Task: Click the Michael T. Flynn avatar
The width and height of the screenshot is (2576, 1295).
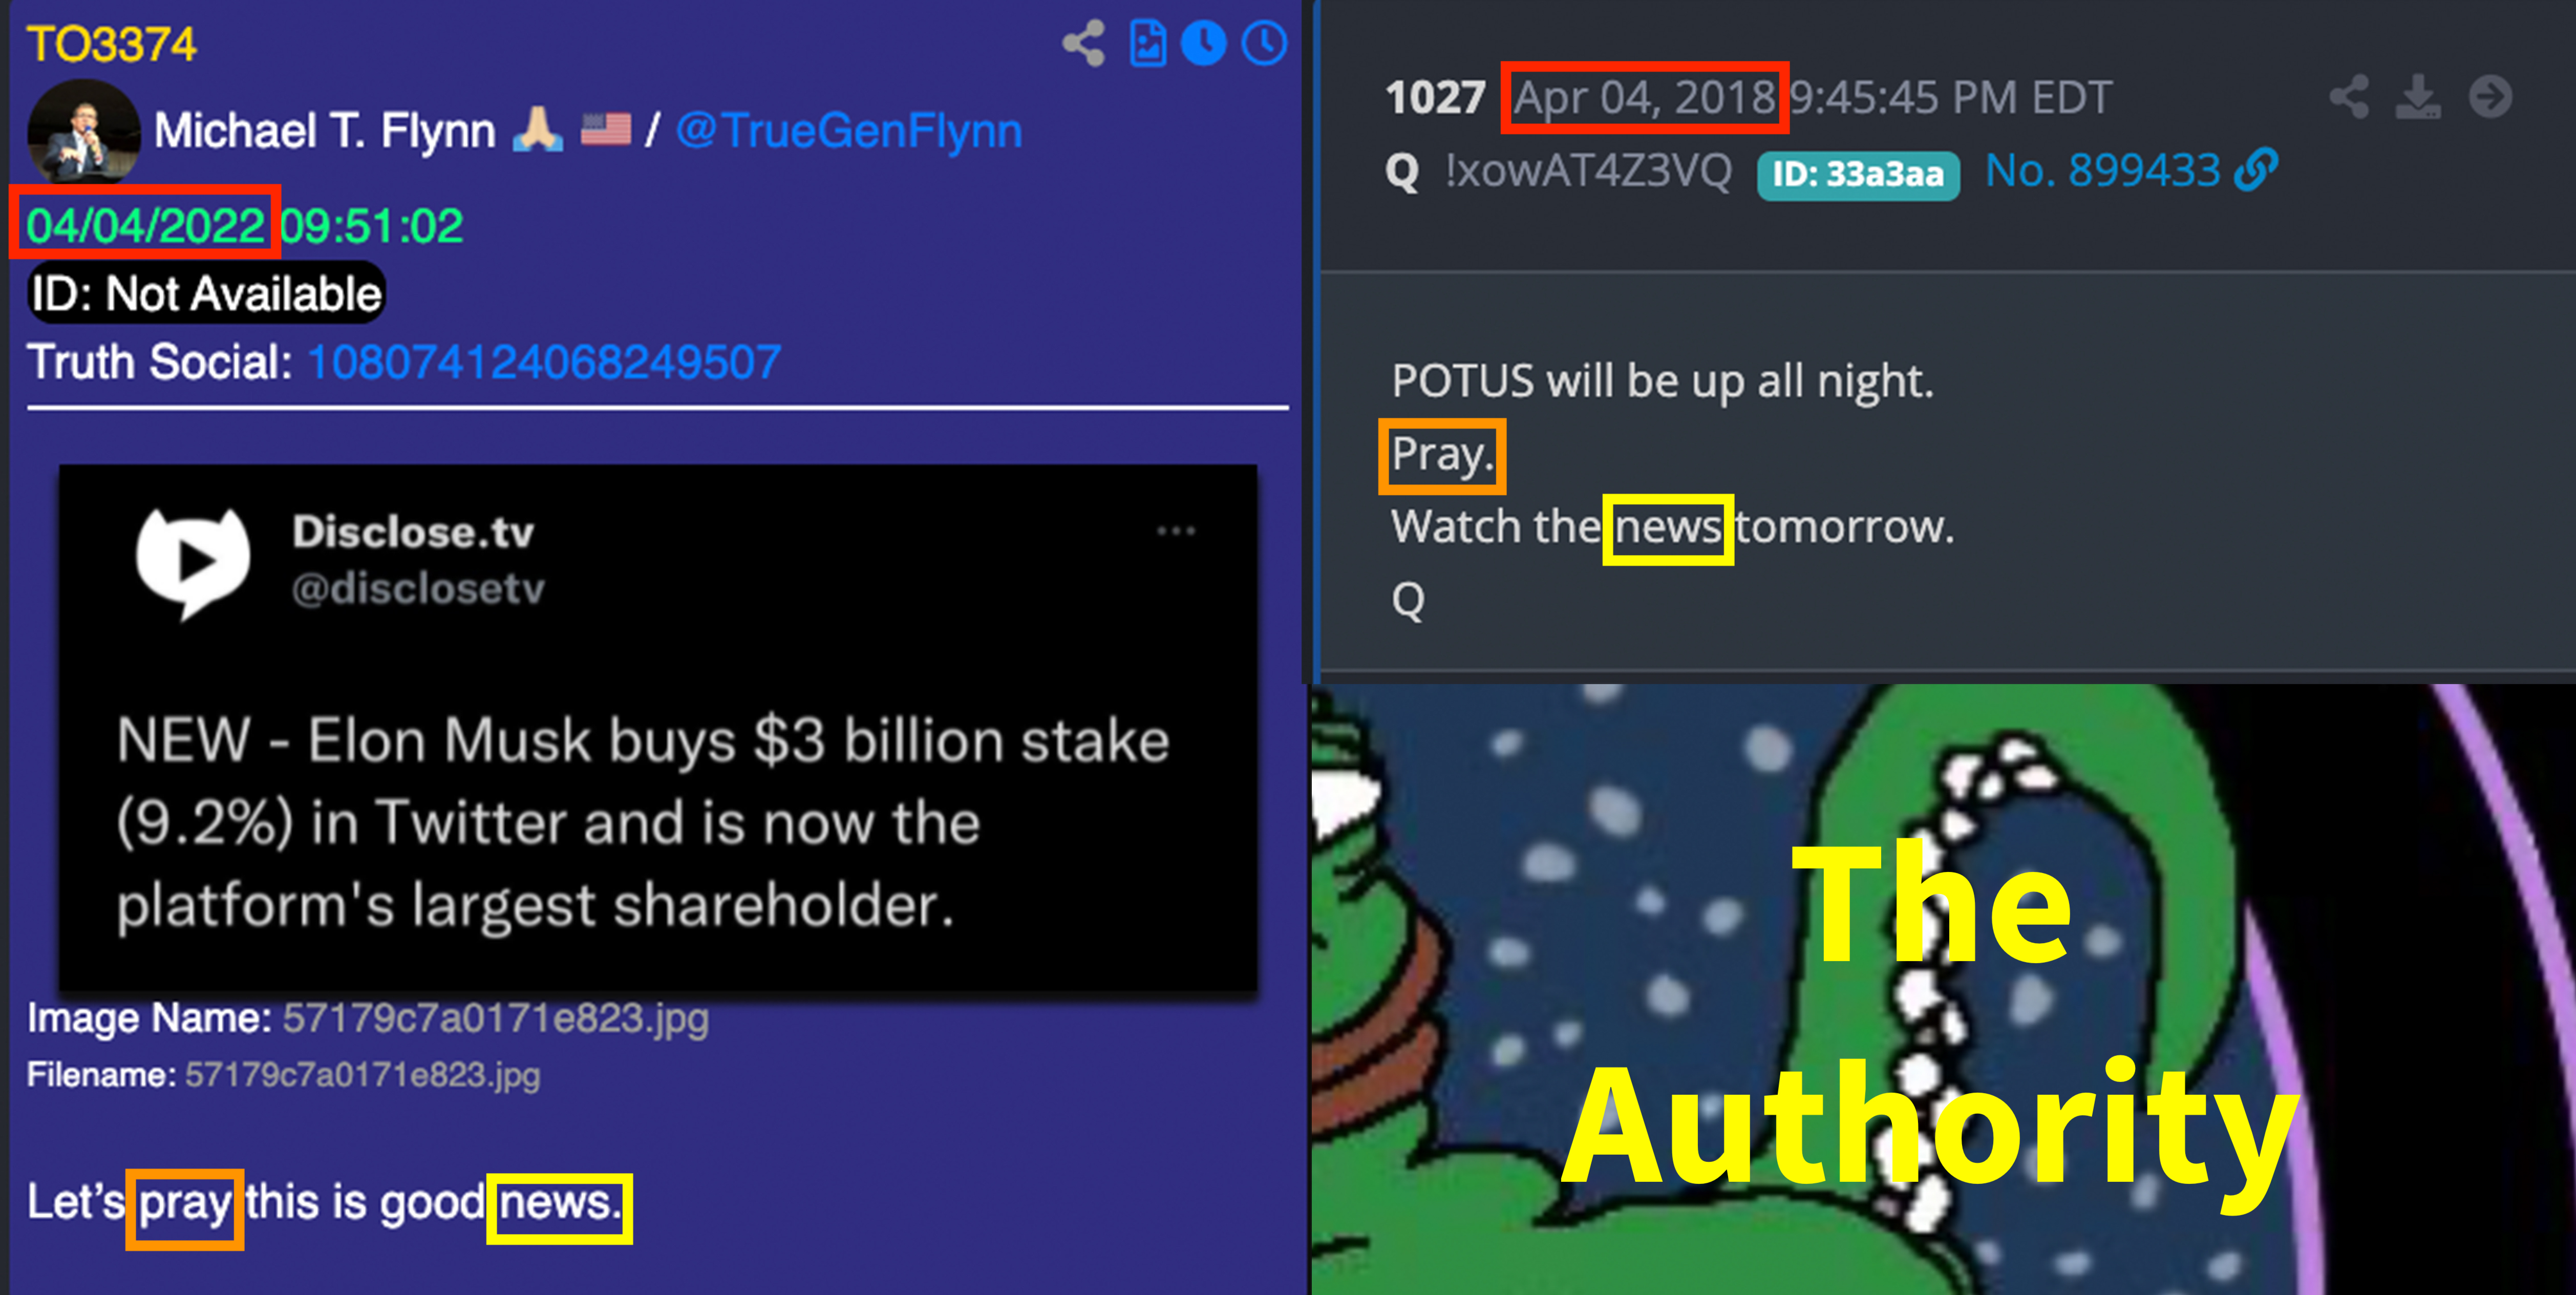Action: tap(84, 131)
